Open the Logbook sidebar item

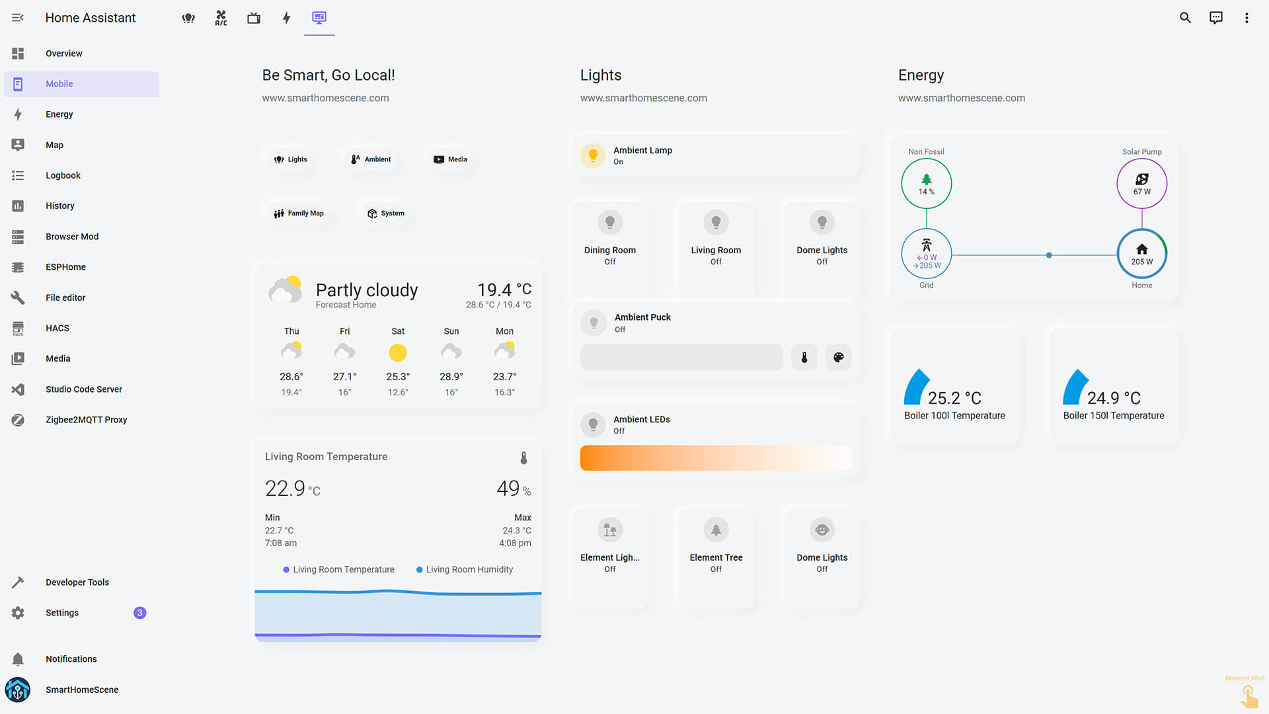[81, 175]
